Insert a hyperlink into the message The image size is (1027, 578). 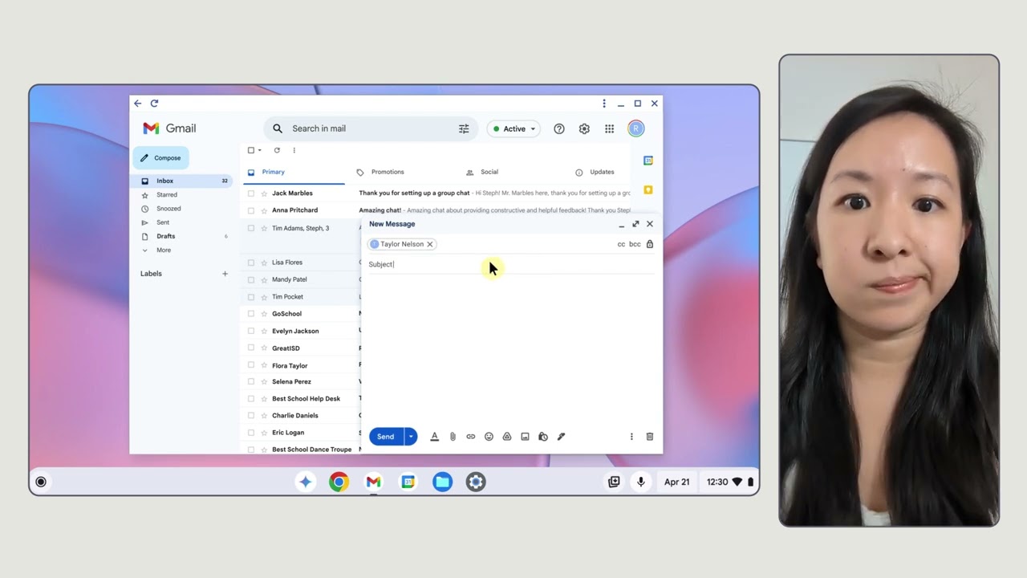pyautogui.click(x=471, y=436)
